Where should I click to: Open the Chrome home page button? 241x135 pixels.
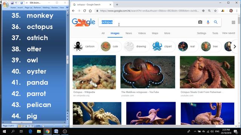point(90,11)
